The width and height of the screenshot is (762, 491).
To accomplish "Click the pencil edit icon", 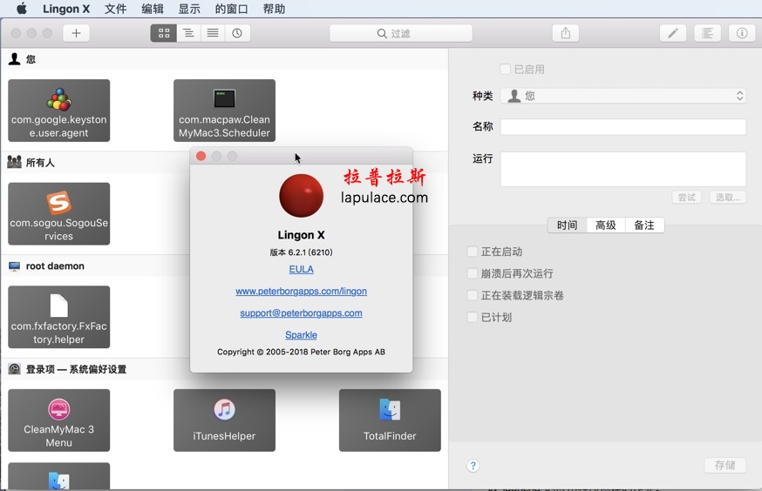I will pos(672,33).
